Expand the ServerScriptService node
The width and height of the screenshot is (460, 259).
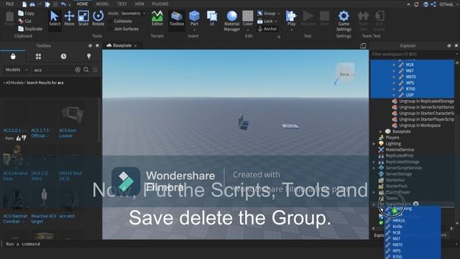pos(374,168)
